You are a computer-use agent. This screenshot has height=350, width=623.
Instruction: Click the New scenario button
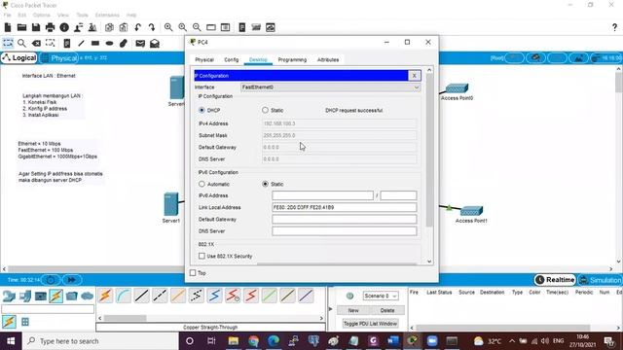[x=353, y=310]
